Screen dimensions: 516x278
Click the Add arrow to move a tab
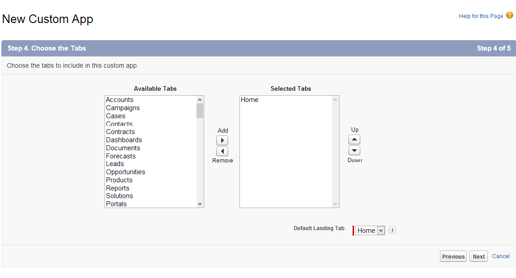click(222, 140)
